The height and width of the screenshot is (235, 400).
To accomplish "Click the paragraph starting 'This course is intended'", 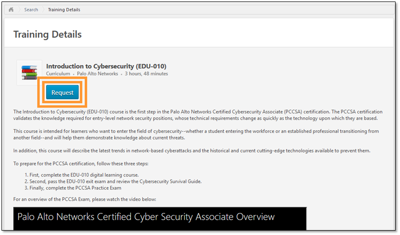I will (x=196, y=134).
